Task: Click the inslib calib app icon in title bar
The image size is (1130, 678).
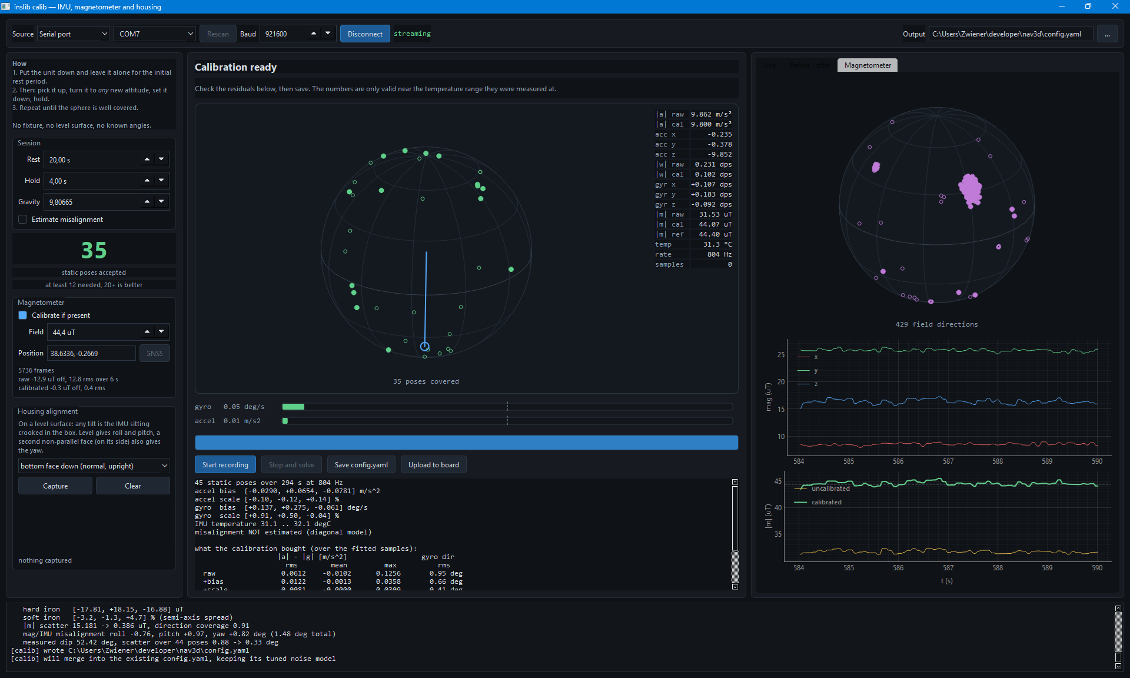Action: point(6,6)
